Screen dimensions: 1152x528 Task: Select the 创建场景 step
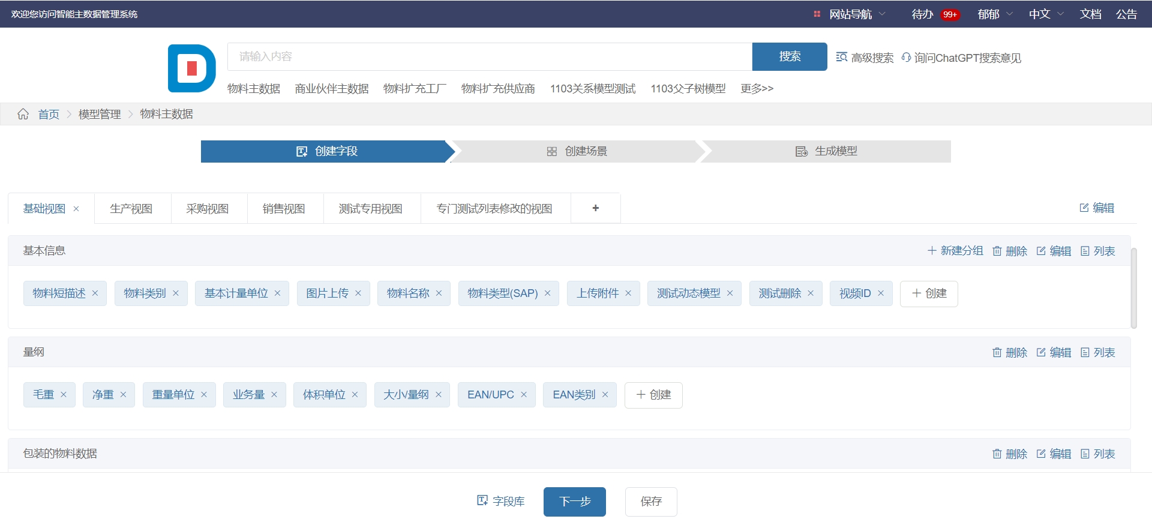coord(577,151)
